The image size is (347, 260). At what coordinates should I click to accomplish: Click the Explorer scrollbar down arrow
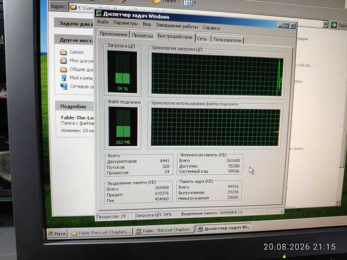(x=337, y=202)
